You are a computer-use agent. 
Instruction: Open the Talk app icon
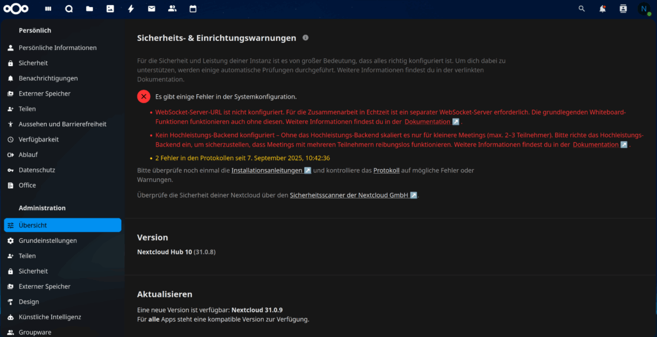[x=69, y=9]
